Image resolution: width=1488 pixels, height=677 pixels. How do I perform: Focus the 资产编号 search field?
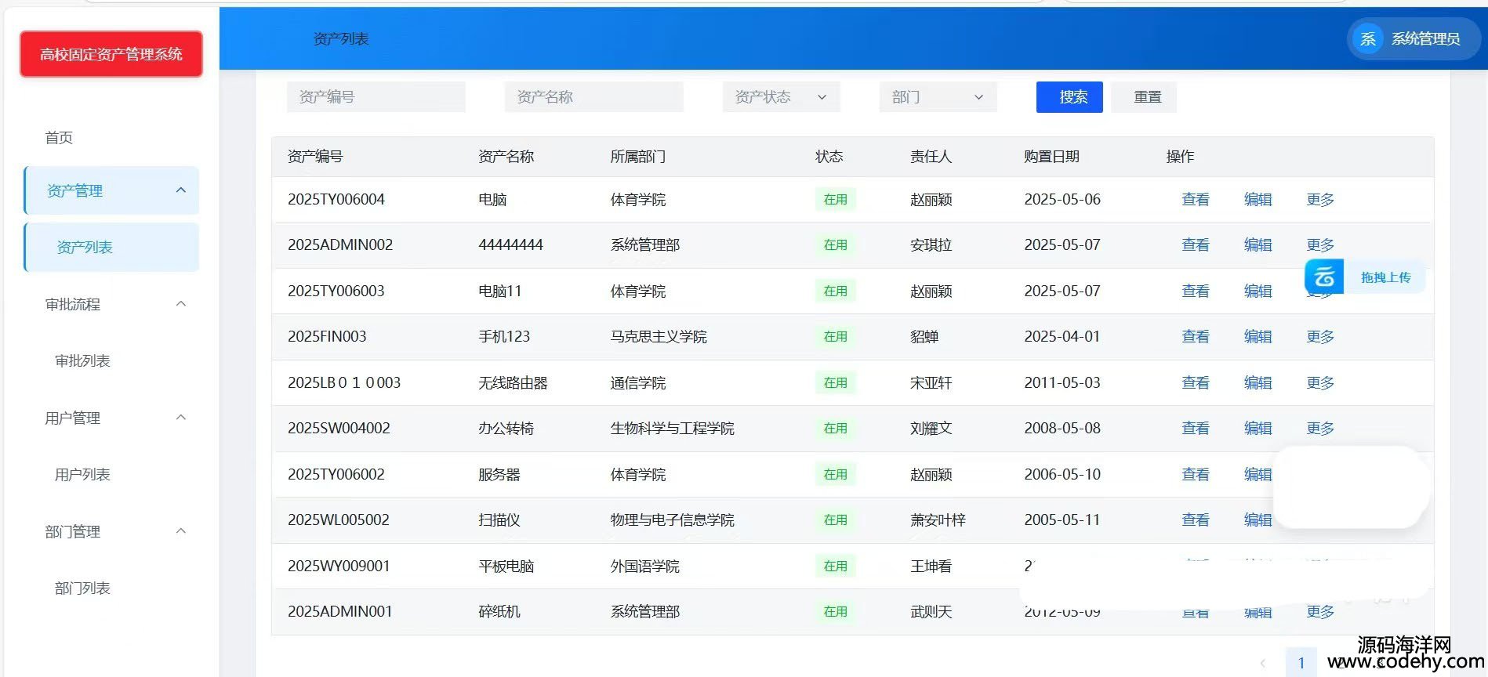point(376,97)
